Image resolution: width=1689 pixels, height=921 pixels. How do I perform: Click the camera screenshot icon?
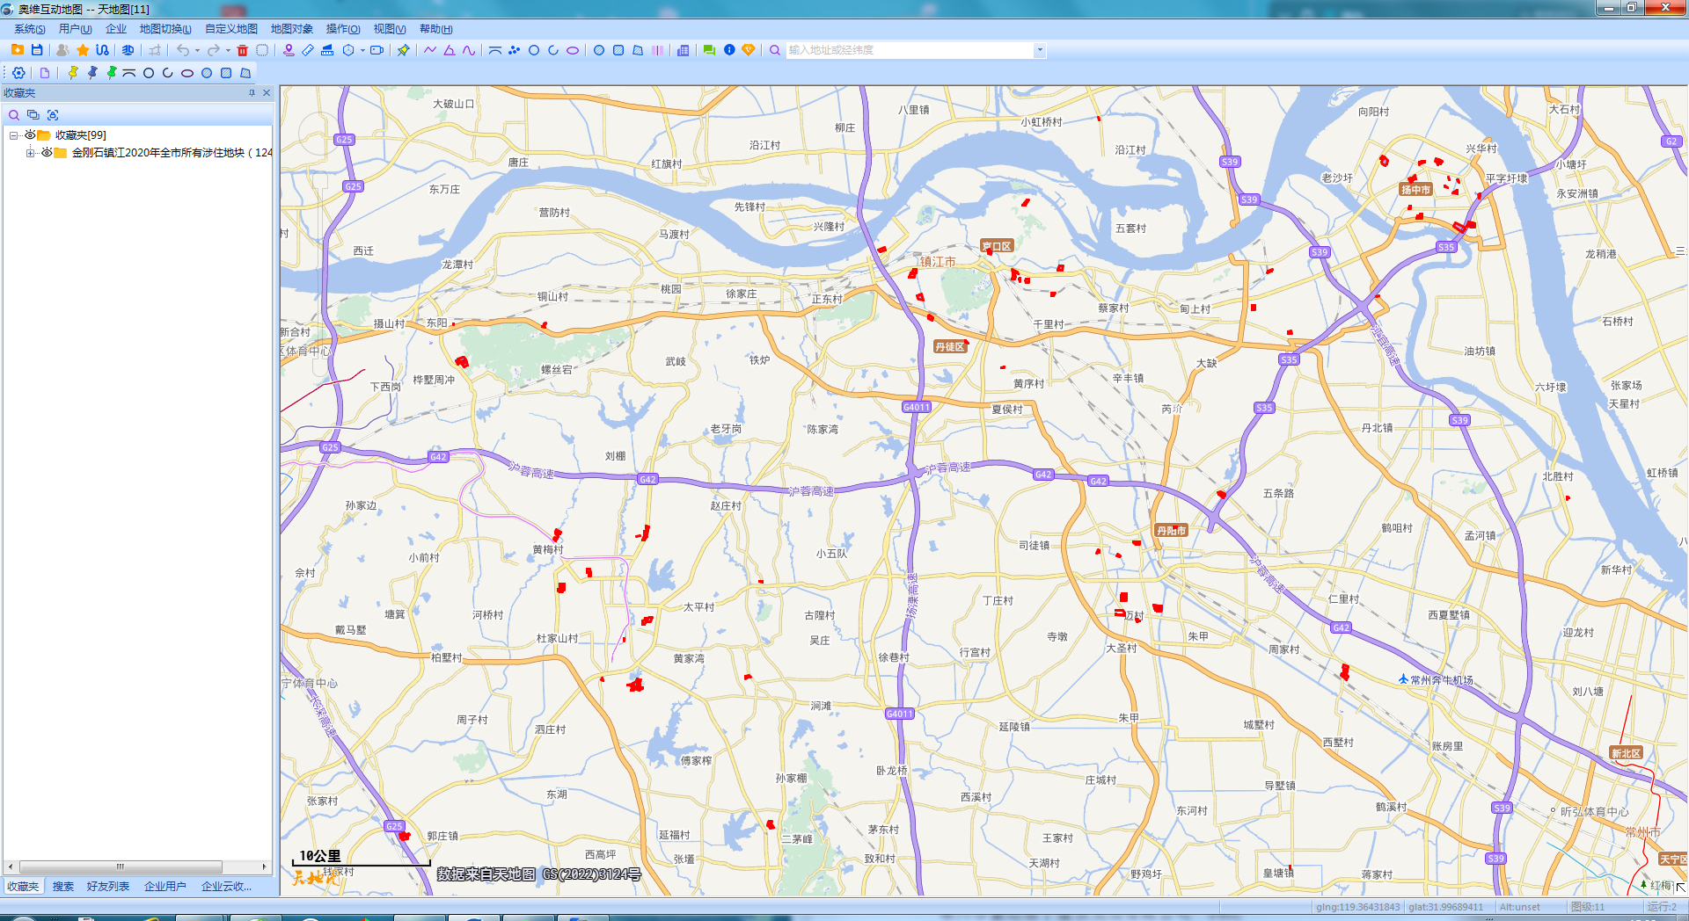(377, 50)
